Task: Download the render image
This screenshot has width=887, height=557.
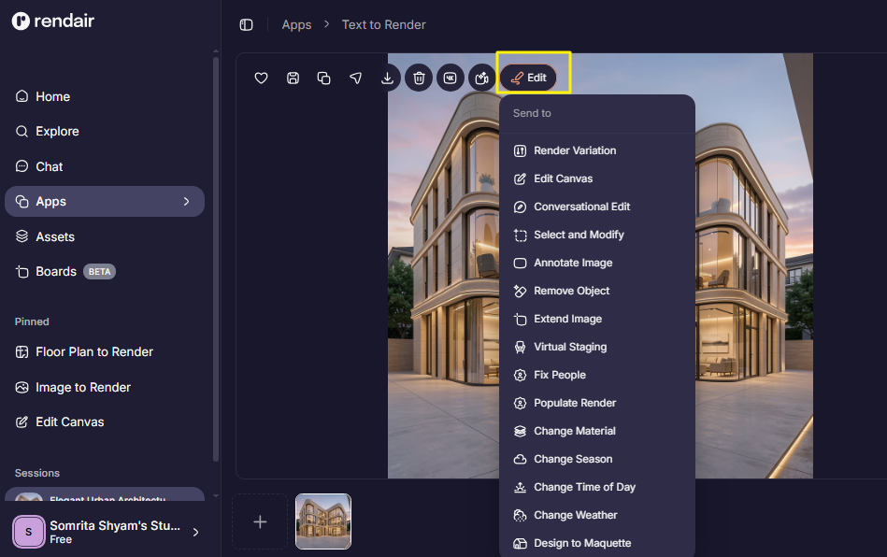Action: [387, 79]
